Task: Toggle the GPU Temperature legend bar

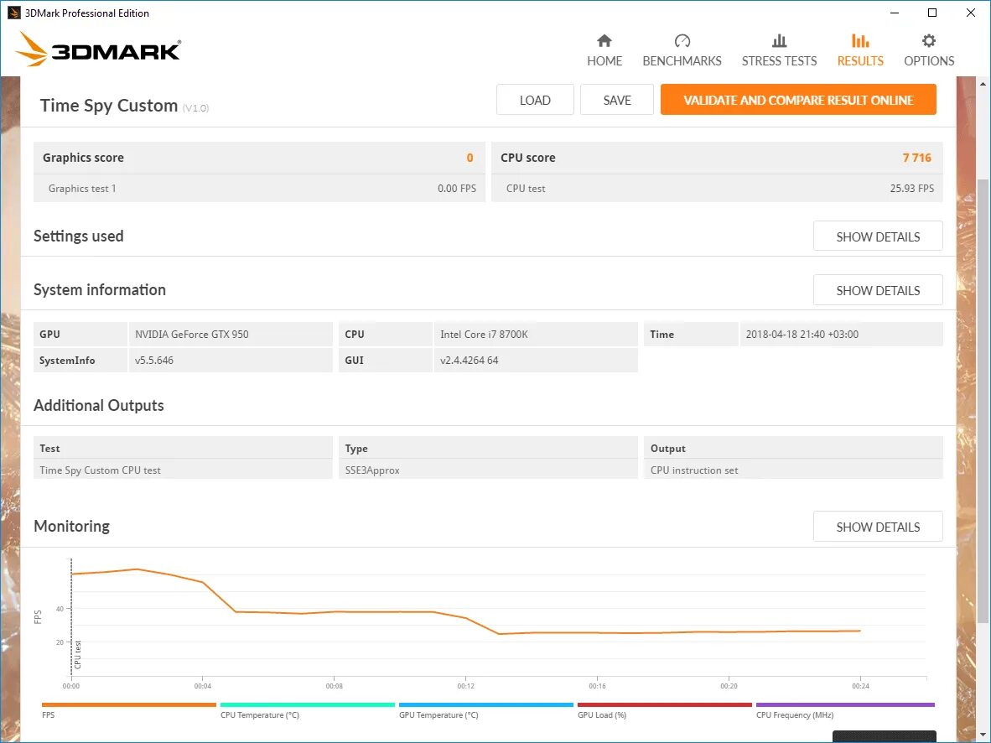Action: click(x=486, y=704)
